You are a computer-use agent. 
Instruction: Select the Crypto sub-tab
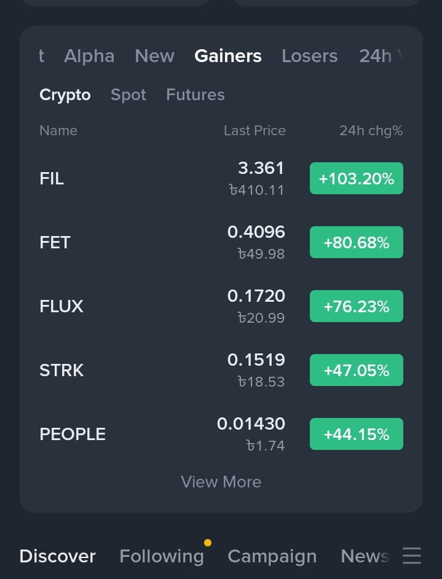[x=65, y=95]
